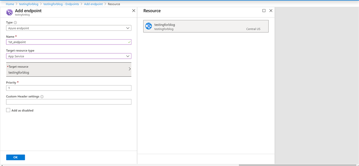Screen dimensions: 359x166
Task: Click the Name field containing 1st_endpoint
Action: (67, 42)
